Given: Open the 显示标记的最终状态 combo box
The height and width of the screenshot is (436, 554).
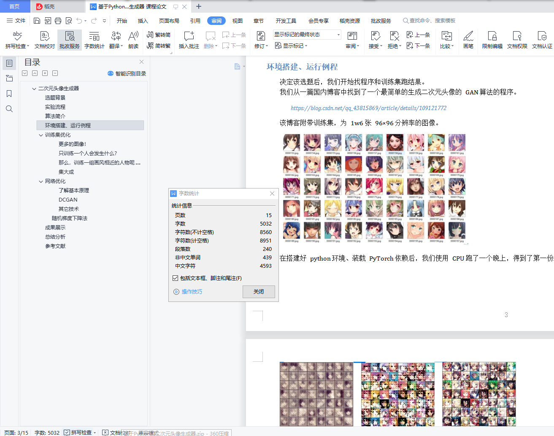Looking at the screenshot, I should tap(307, 35).
